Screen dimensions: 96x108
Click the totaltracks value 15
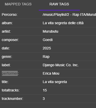point(45,90)
